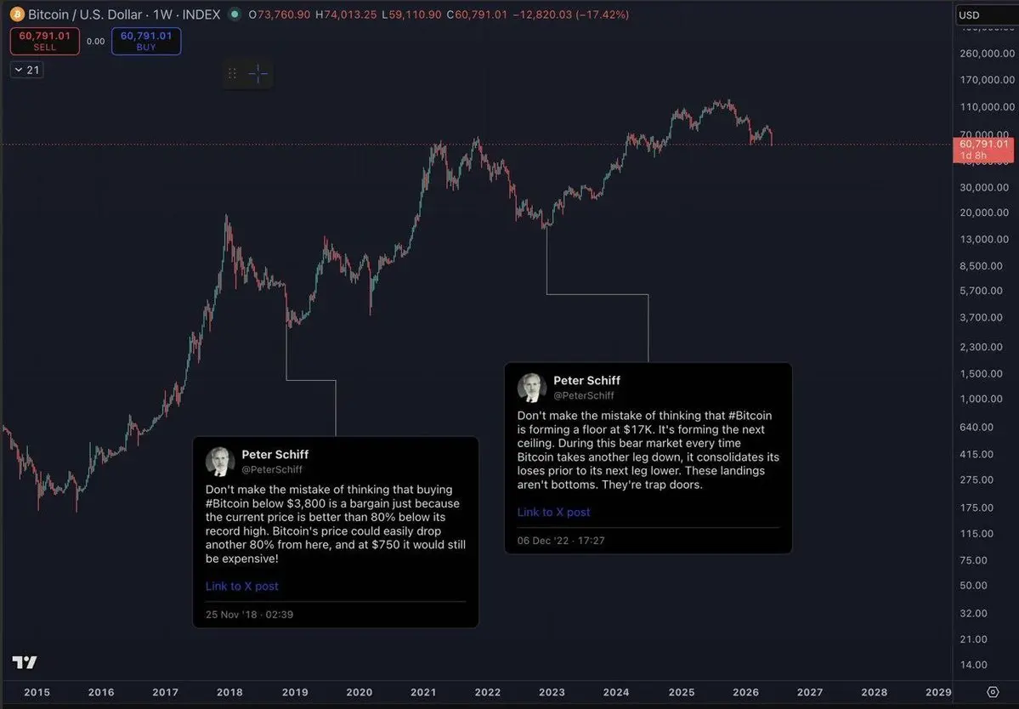Click the @PeterSchiff handle in 2022 post

tap(584, 395)
